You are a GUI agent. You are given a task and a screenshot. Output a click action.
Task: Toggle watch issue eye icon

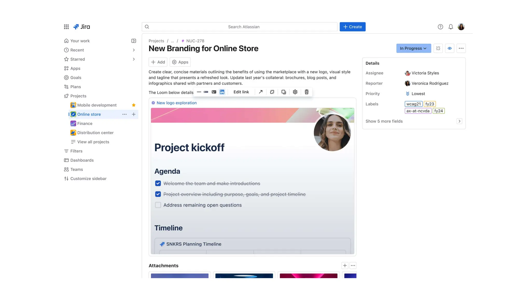coord(450,48)
